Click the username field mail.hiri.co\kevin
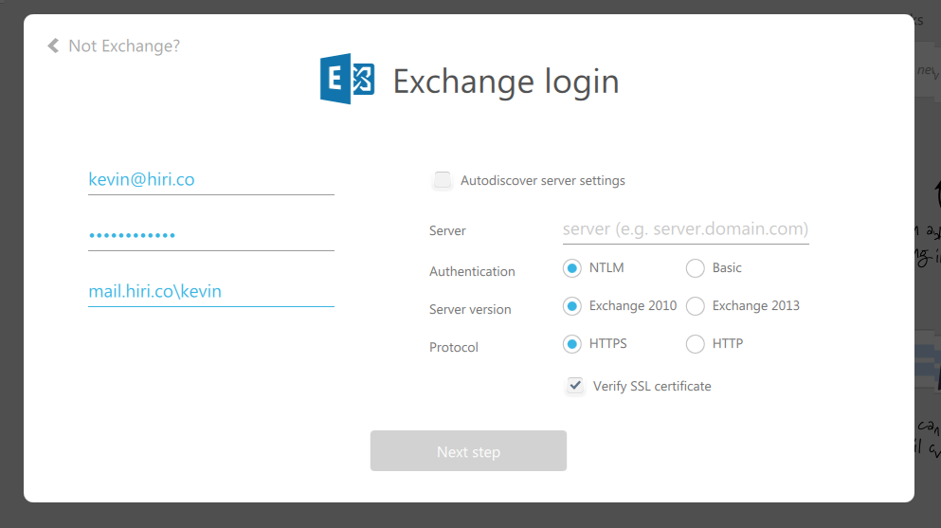The image size is (941, 528). pos(211,291)
